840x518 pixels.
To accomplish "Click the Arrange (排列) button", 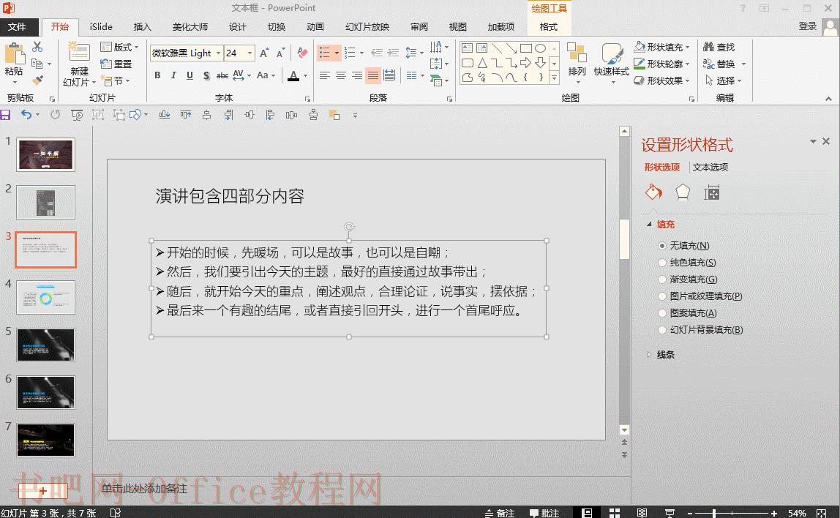I will 577,63.
